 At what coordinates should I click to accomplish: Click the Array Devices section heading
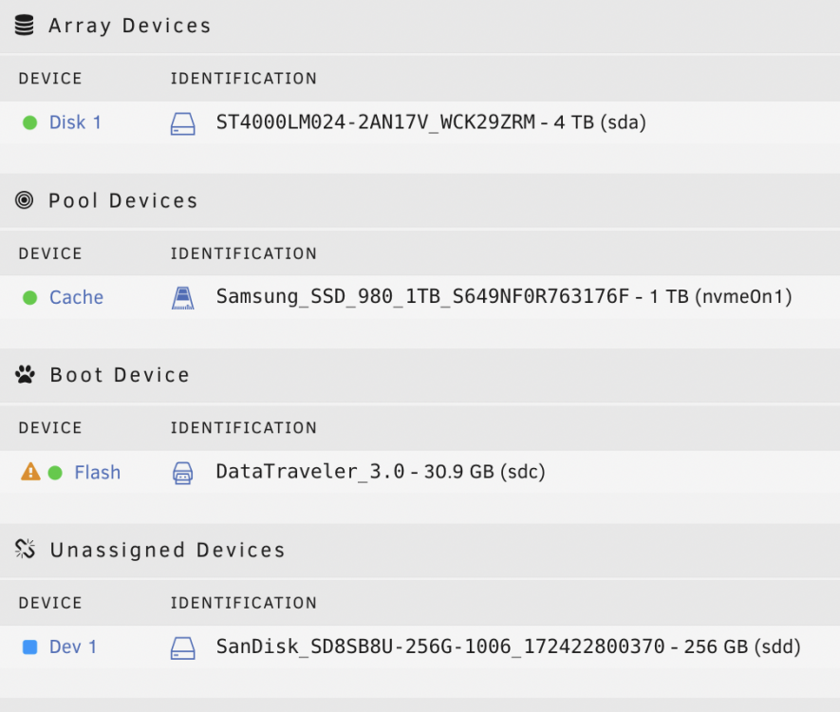pos(130,26)
